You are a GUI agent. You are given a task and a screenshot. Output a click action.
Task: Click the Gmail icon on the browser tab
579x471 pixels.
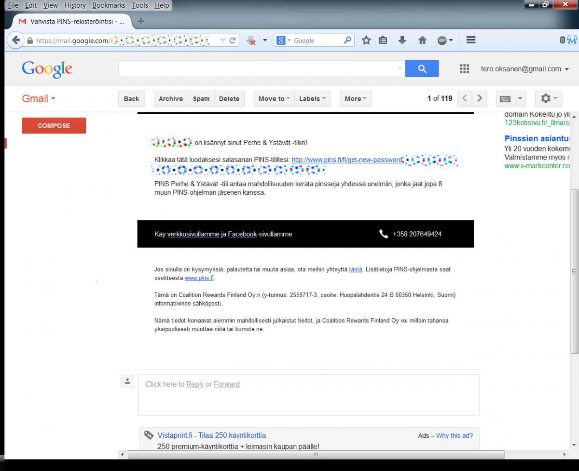pyautogui.click(x=22, y=21)
